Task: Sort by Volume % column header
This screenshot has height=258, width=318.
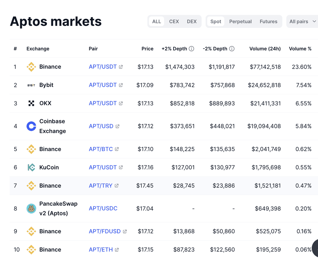Action: pyautogui.click(x=300, y=49)
